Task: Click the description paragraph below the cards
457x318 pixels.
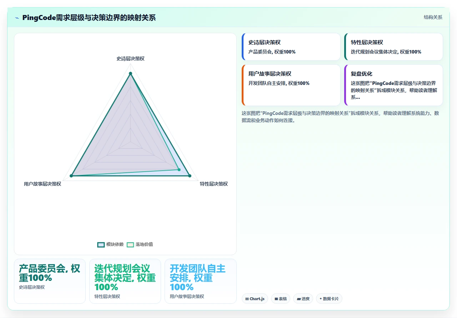Action: (x=341, y=117)
